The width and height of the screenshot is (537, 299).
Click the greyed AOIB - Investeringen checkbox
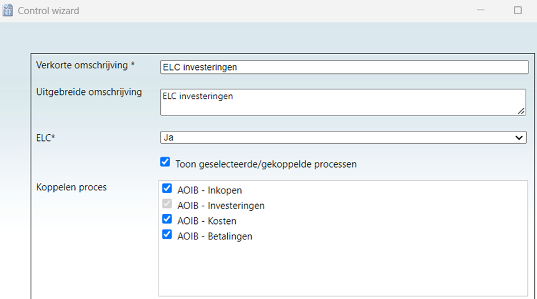click(x=167, y=204)
